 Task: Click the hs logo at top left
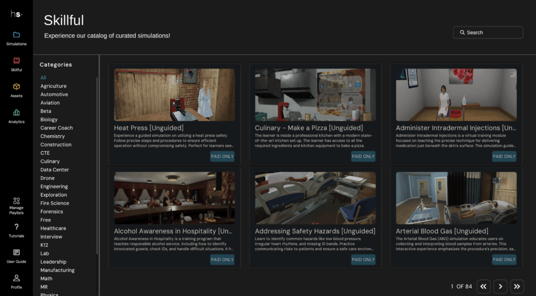click(16, 14)
